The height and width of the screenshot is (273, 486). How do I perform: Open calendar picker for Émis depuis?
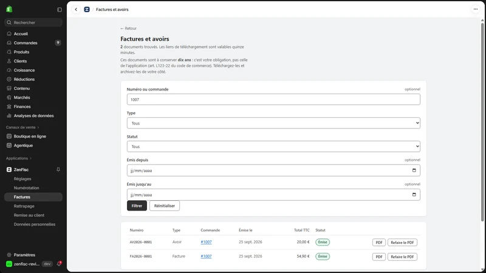(x=414, y=170)
